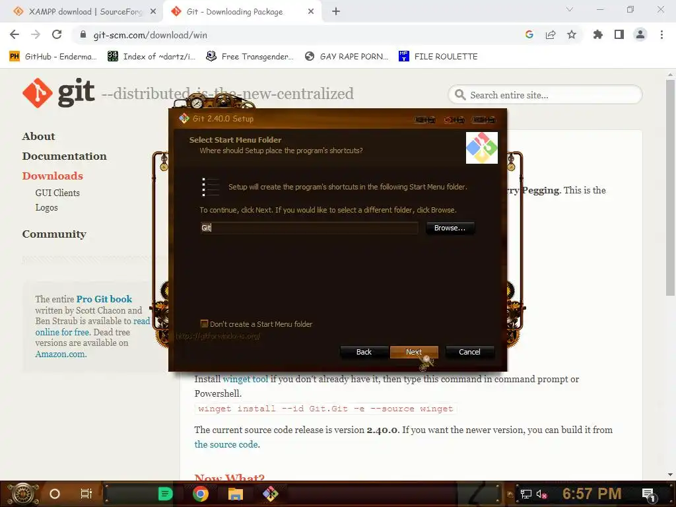Share this page icon

(x=551, y=34)
